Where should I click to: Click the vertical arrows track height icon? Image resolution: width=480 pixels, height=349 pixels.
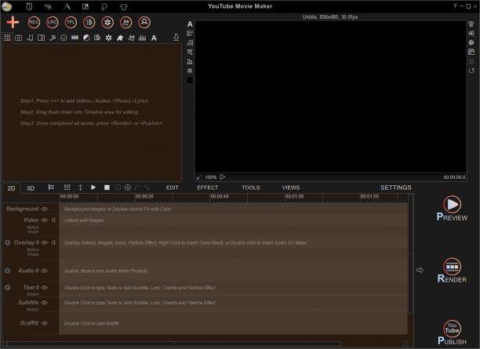click(x=80, y=187)
